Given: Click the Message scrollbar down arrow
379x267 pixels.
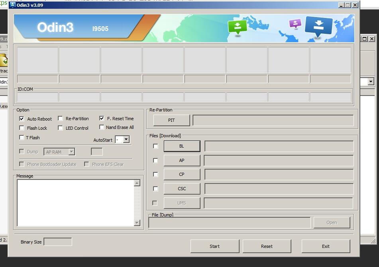Looking at the screenshot, I should pos(137,222).
